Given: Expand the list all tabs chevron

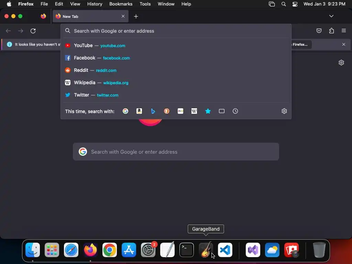Looking at the screenshot, I should pos(331,16).
